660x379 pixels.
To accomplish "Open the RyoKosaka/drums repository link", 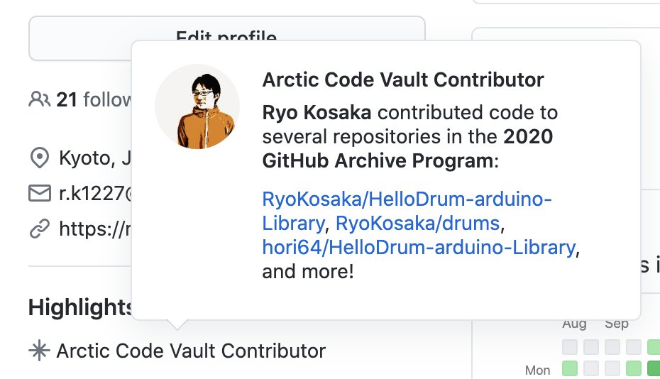I will coord(417,224).
